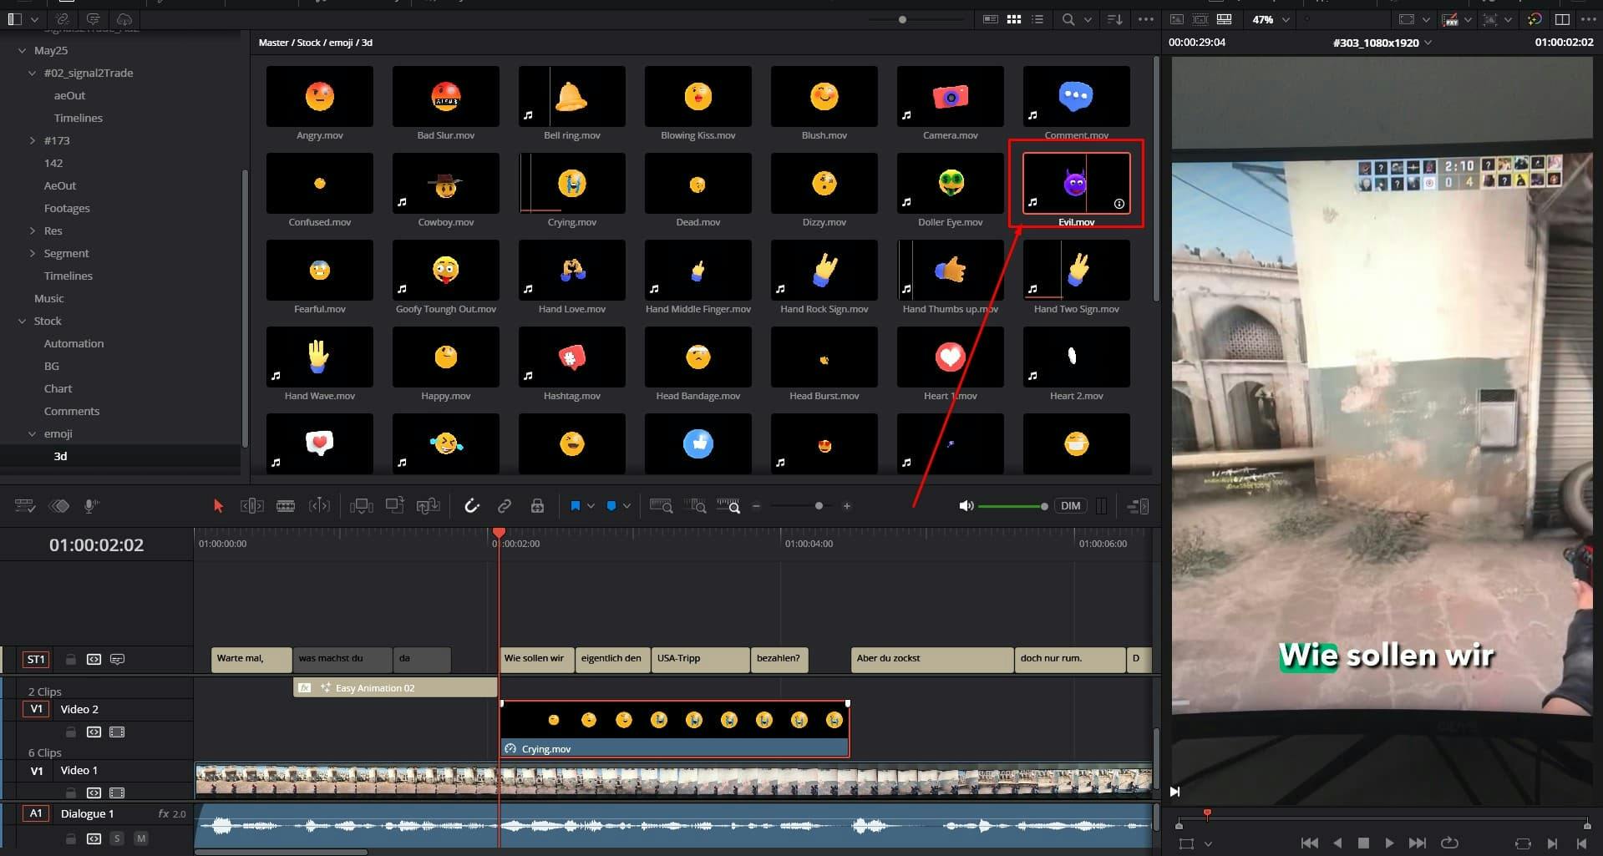Mute the Dialogue 1 audio track
The height and width of the screenshot is (856, 1603).
pyautogui.click(x=140, y=838)
